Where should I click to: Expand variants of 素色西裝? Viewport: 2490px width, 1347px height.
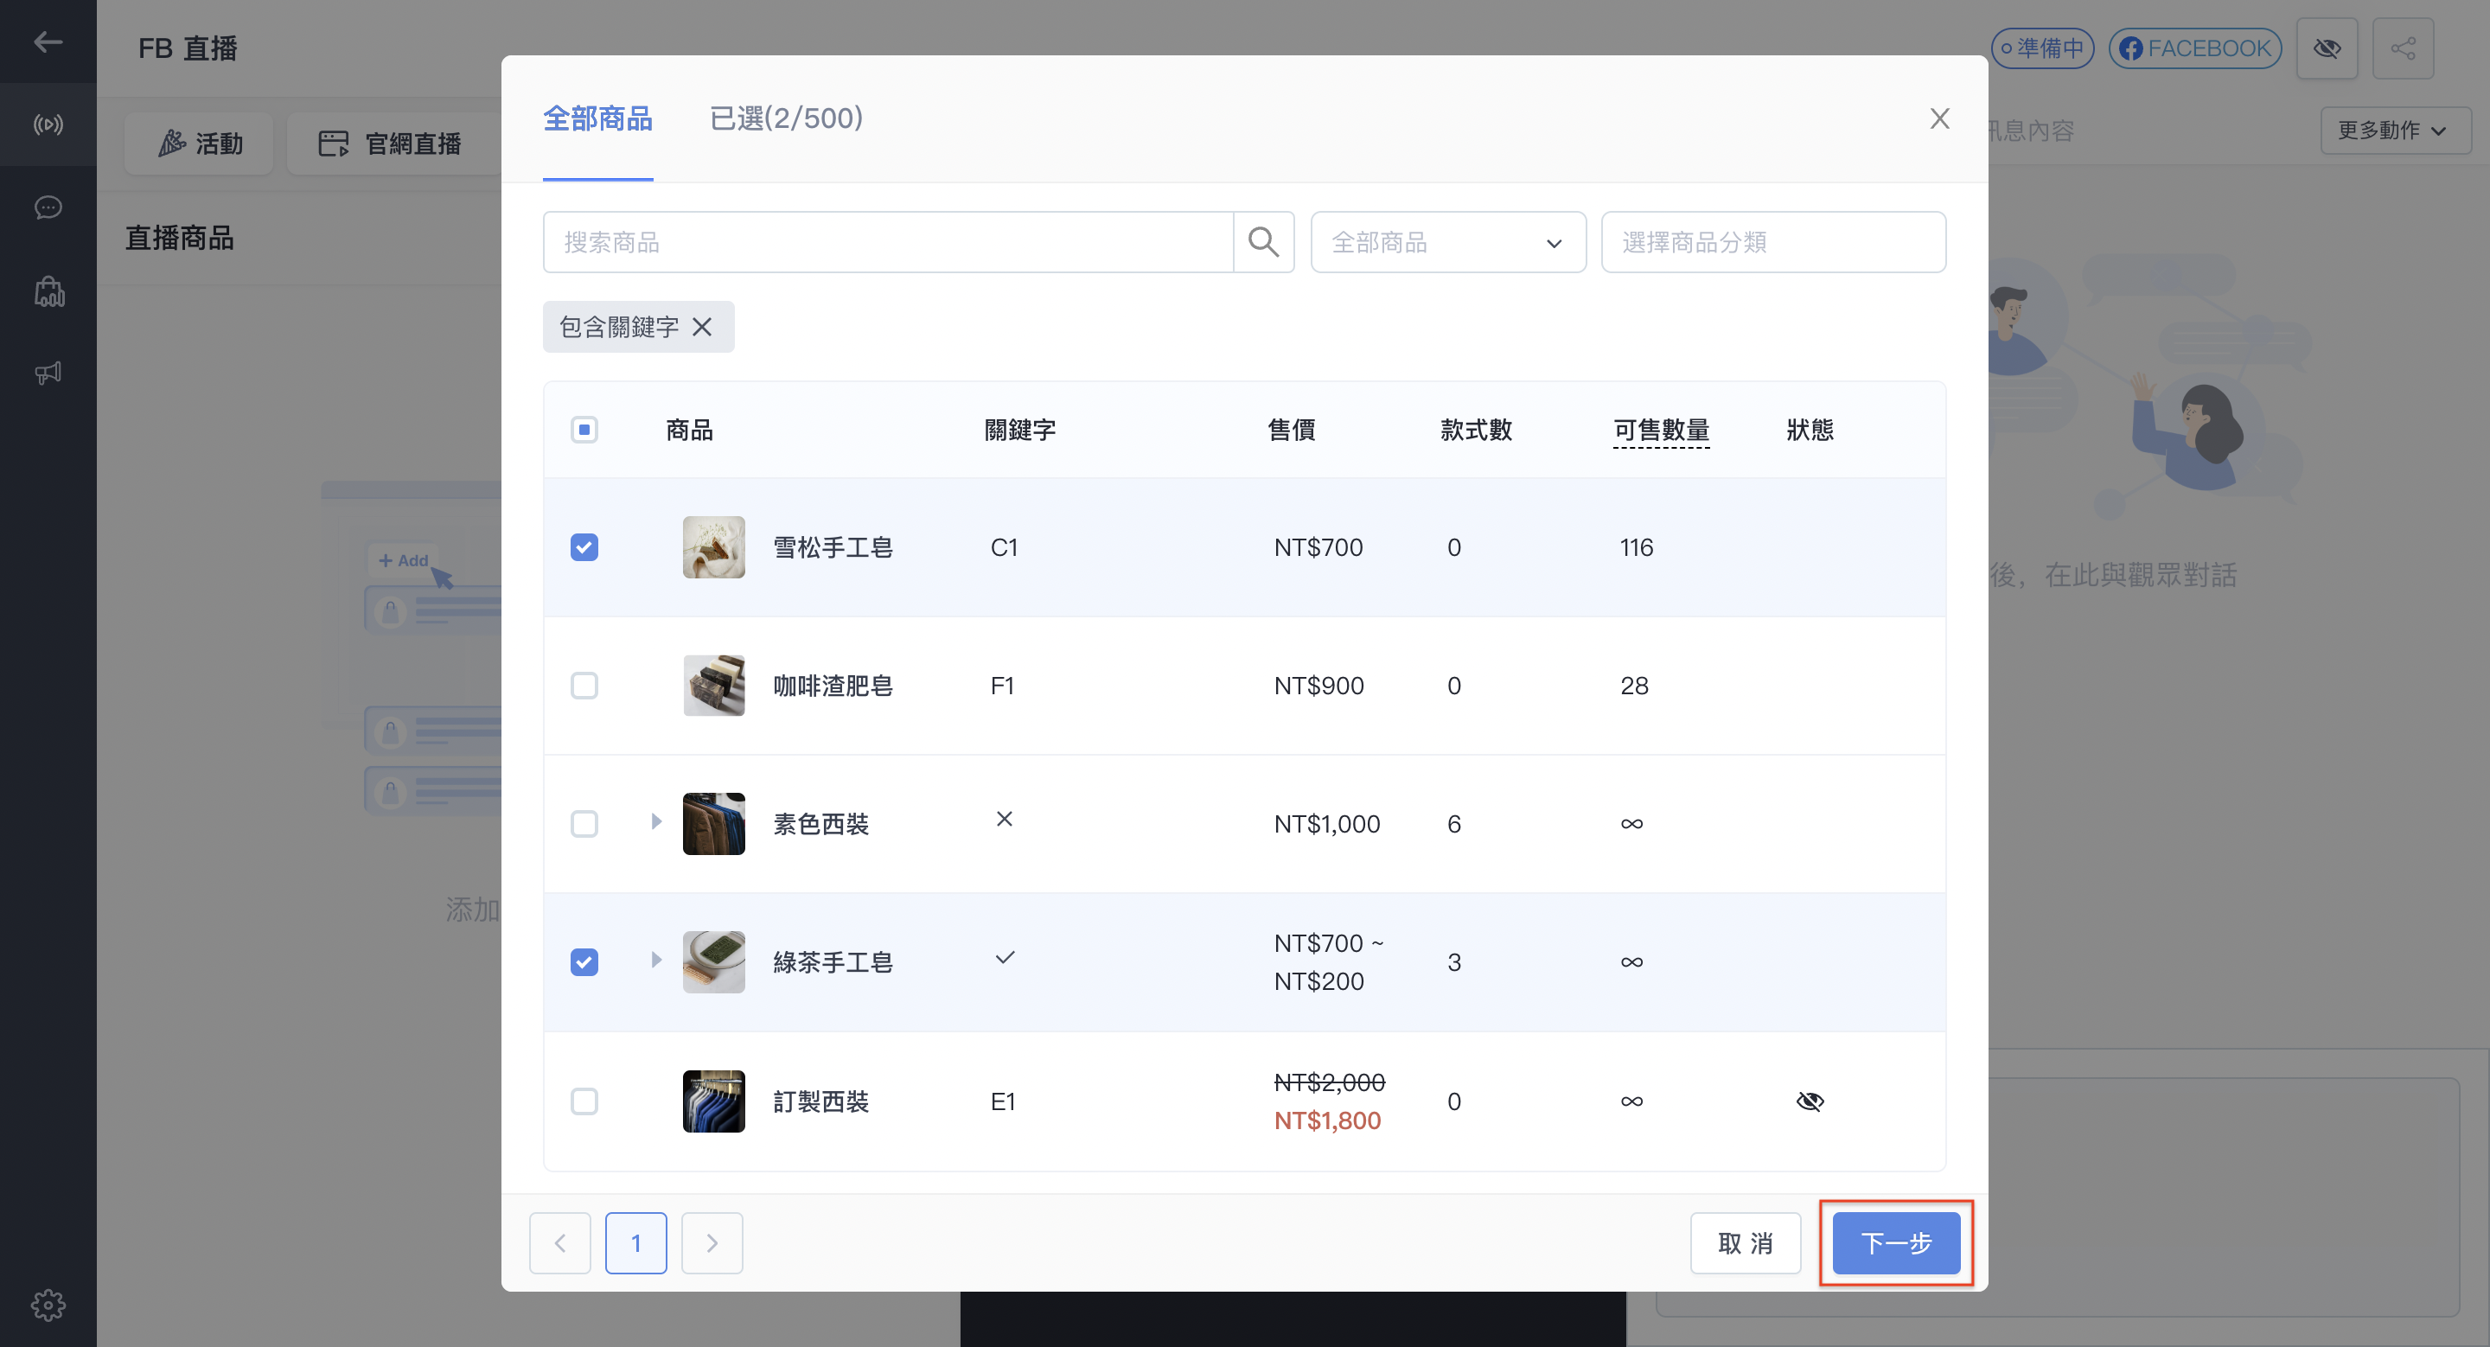[x=656, y=821]
